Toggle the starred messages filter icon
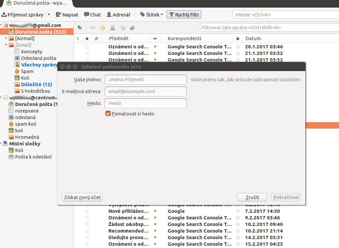The width and height of the screenshot is (339, 248). click(x=102, y=28)
